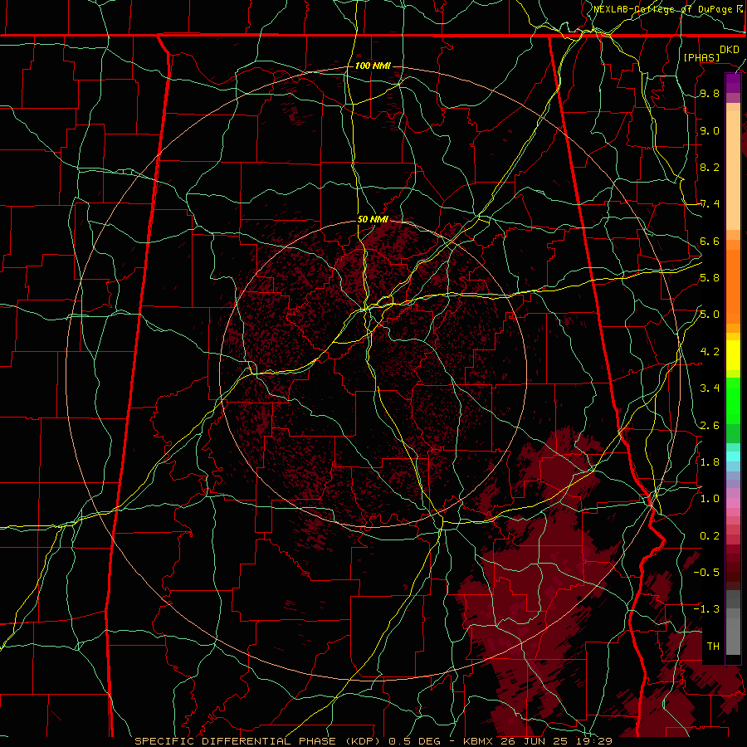Click the [PHAS] units label
Screen dimensions: 747x747
point(701,57)
